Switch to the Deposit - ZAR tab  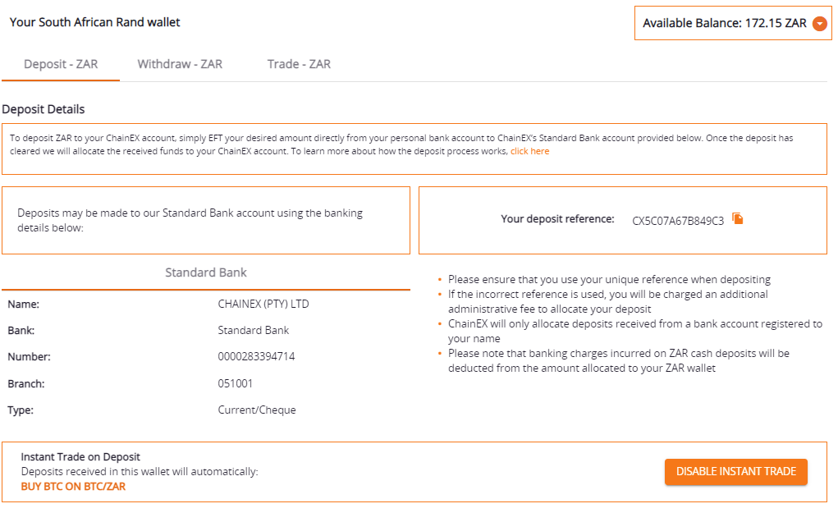click(x=61, y=64)
